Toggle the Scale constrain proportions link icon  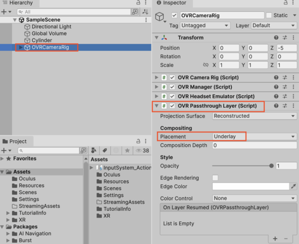point(205,65)
